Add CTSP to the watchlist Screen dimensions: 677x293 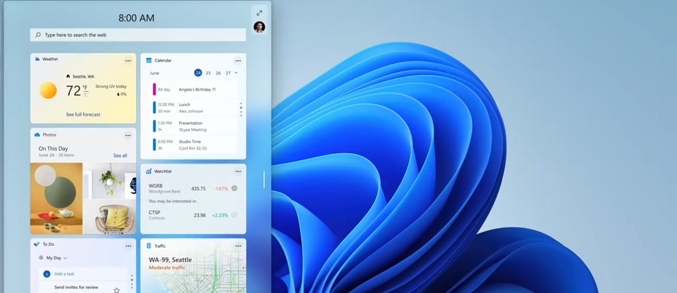click(x=234, y=215)
